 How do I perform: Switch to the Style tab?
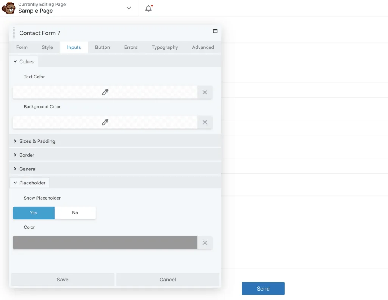(47, 47)
